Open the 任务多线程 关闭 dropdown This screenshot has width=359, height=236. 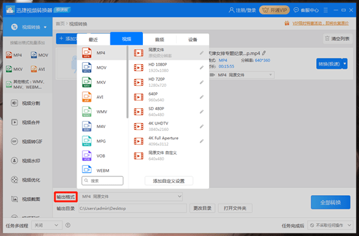(x=47, y=225)
